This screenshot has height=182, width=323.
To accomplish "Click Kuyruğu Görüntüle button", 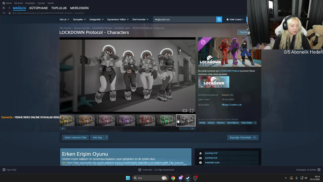I will coord(243,138).
